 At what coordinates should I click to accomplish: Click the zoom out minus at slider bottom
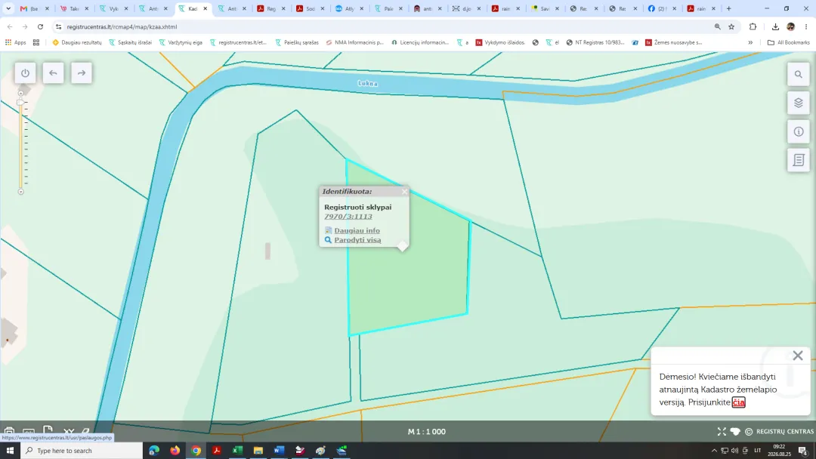pyautogui.click(x=21, y=191)
